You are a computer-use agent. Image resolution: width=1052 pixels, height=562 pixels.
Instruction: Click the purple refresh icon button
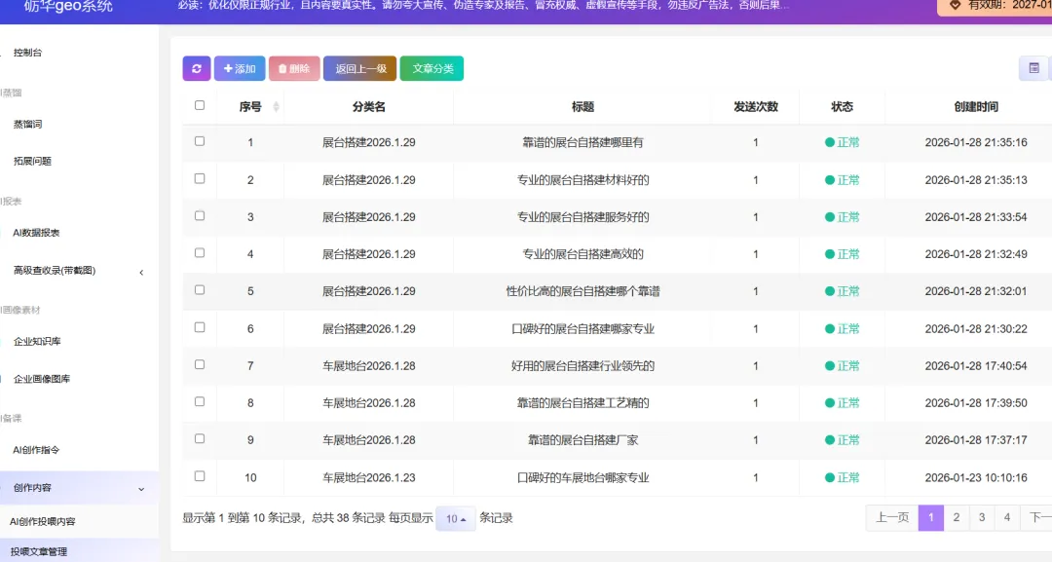197,68
